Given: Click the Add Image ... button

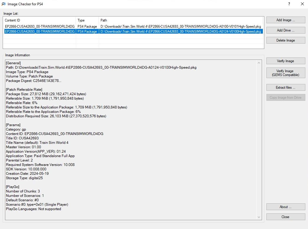Looking at the screenshot, I should pos(286,20).
